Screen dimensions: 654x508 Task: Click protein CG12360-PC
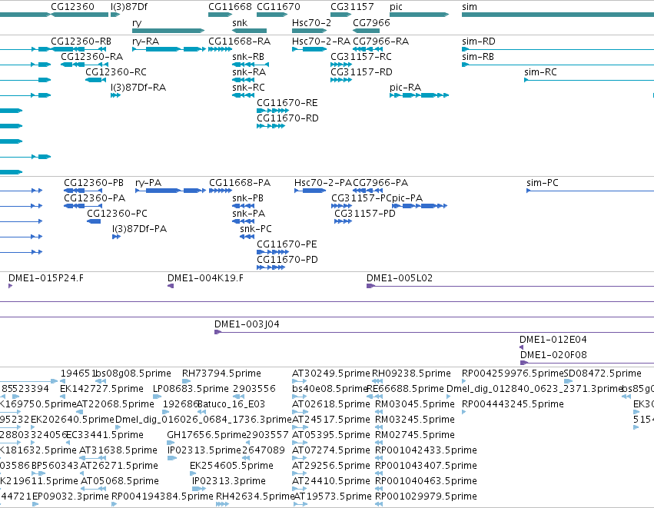(94, 221)
